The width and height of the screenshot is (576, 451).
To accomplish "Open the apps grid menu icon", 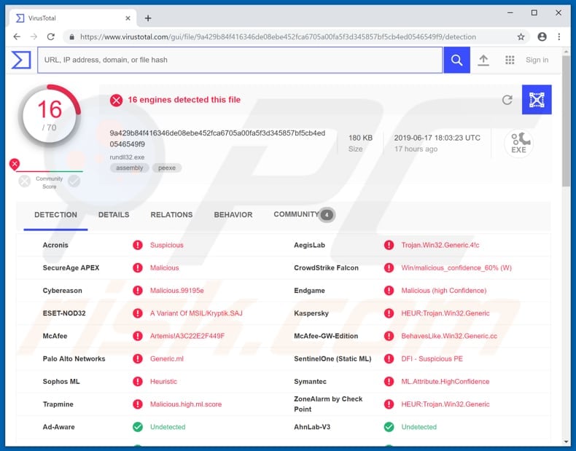I will click(510, 60).
